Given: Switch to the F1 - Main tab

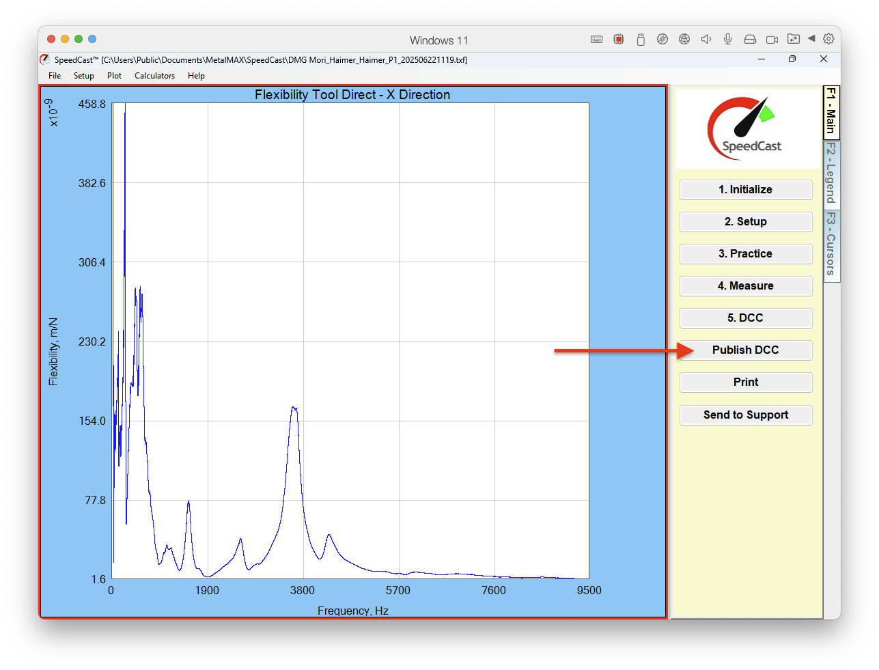Looking at the screenshot, I should click(x=831, y=112).
